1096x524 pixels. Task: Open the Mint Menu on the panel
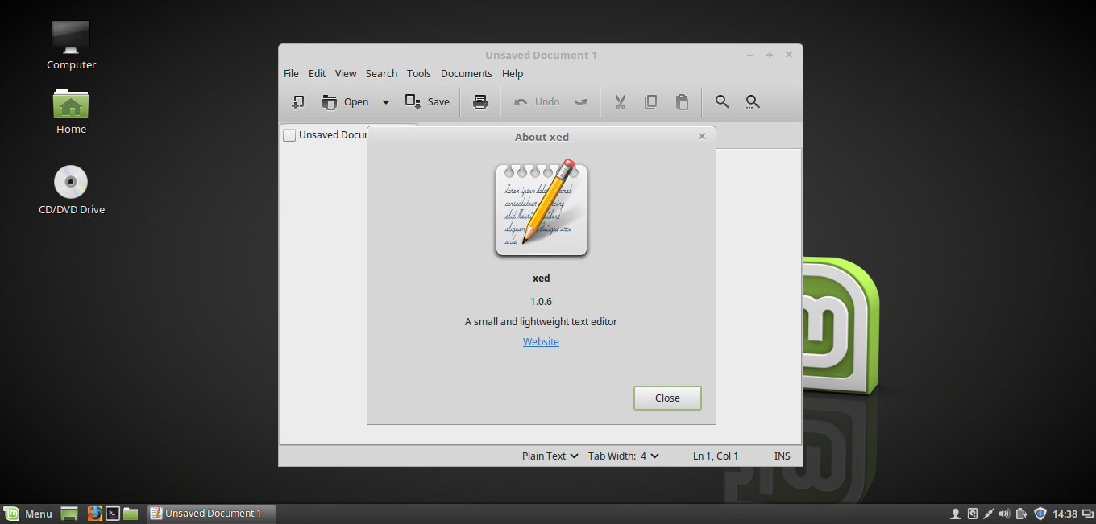(x=28, y=514)
